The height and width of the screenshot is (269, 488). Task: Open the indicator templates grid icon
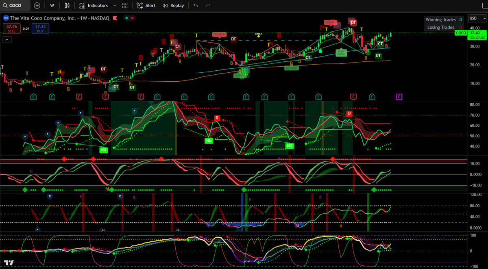pos(125,6)
